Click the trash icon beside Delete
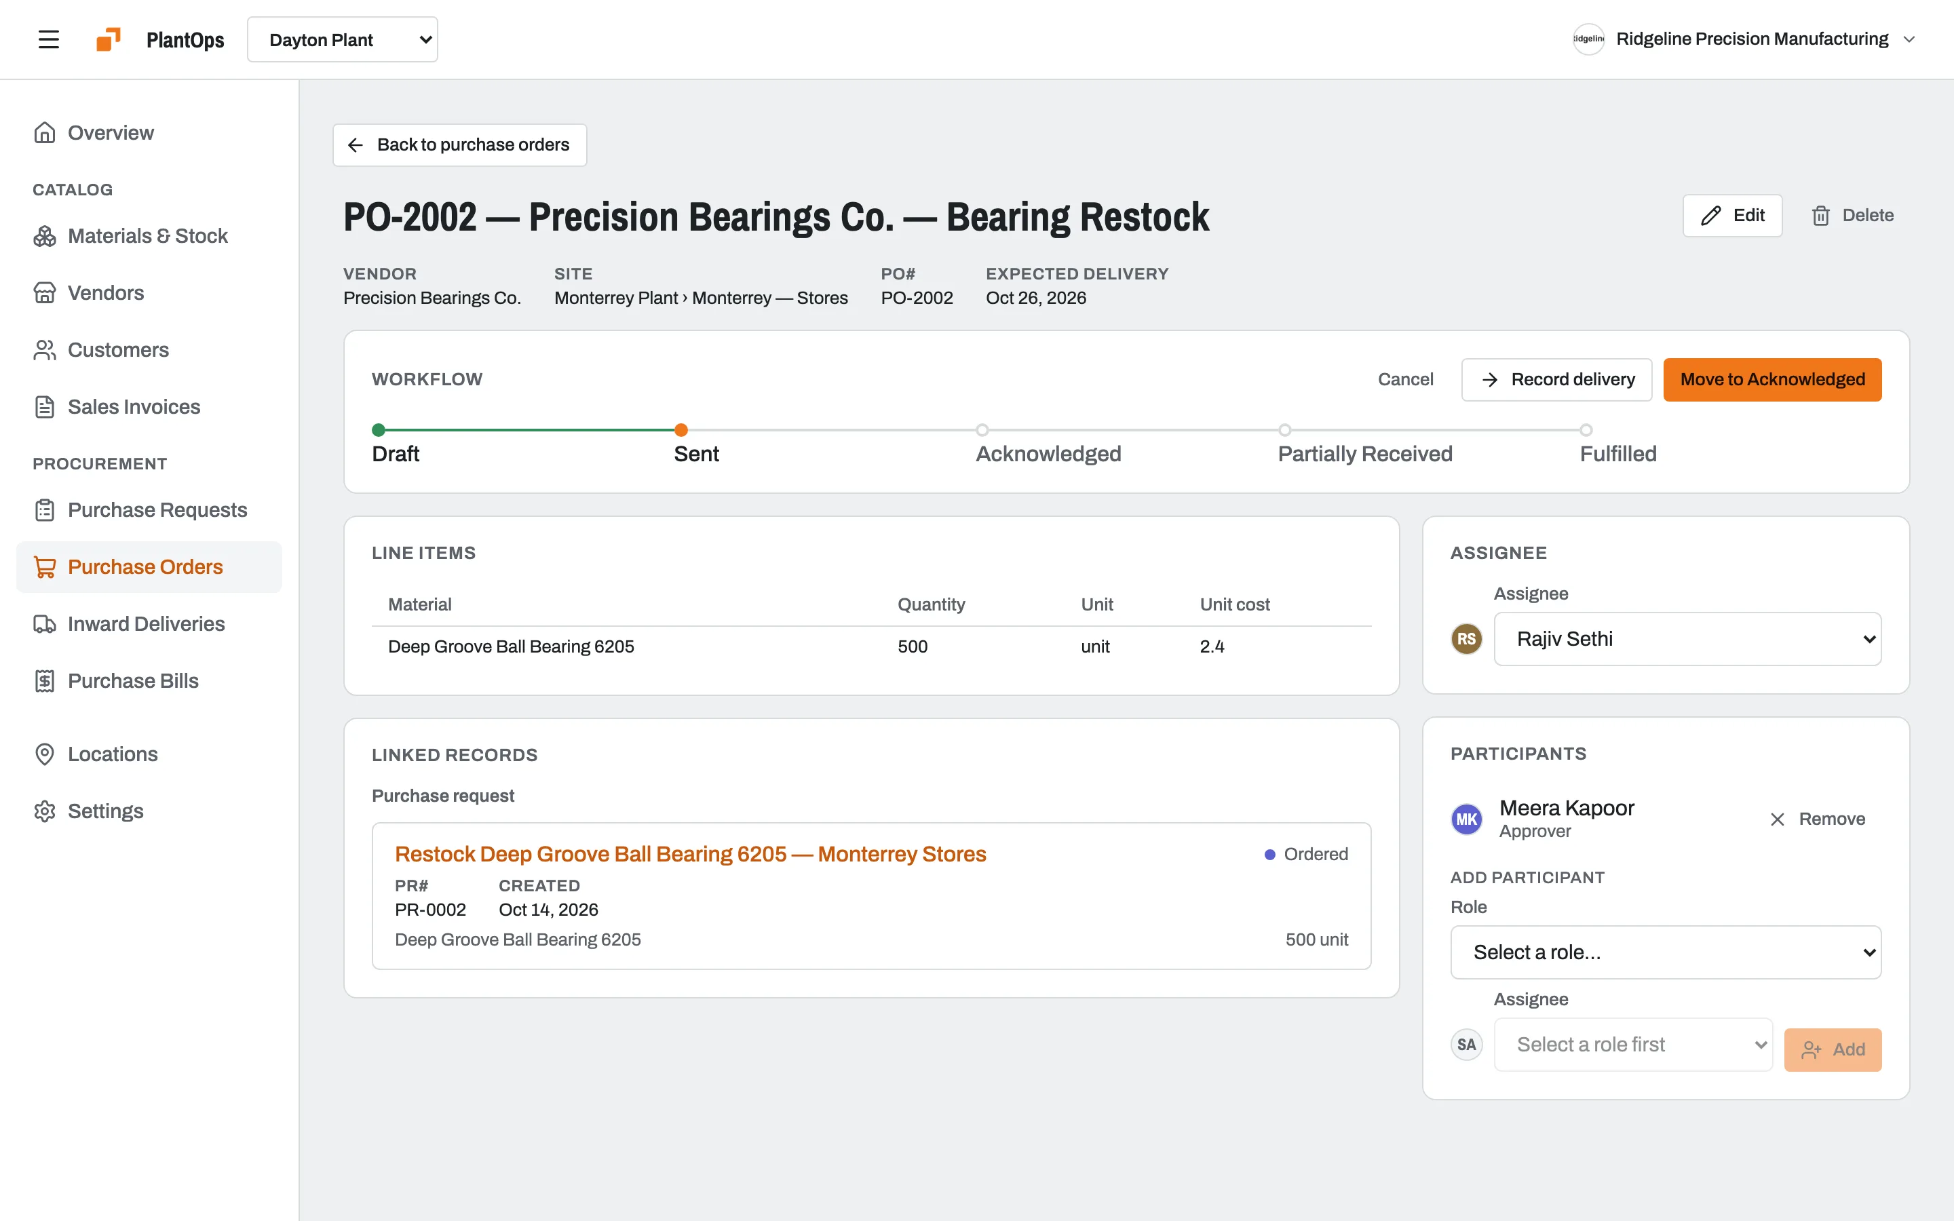The image size is (1954, 1221). [1821, 216]
